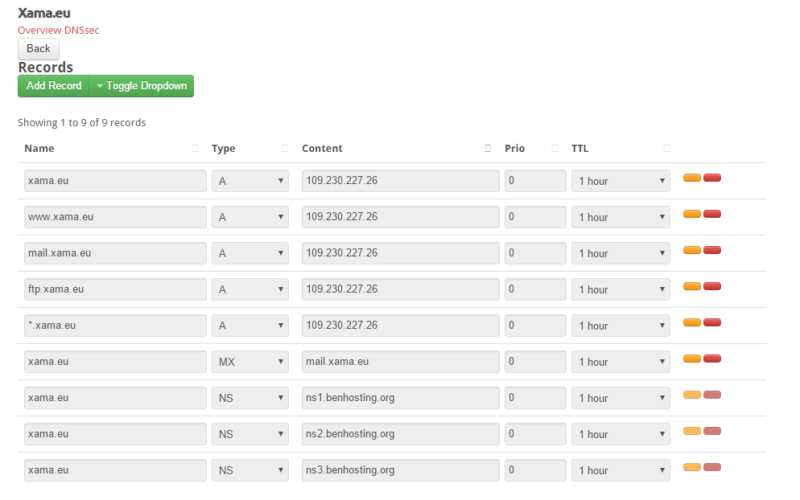The height and width of the screenshot is (500, 800).
Task: Click the sort icon in the TTL column header
Action: tap(666, 149)
